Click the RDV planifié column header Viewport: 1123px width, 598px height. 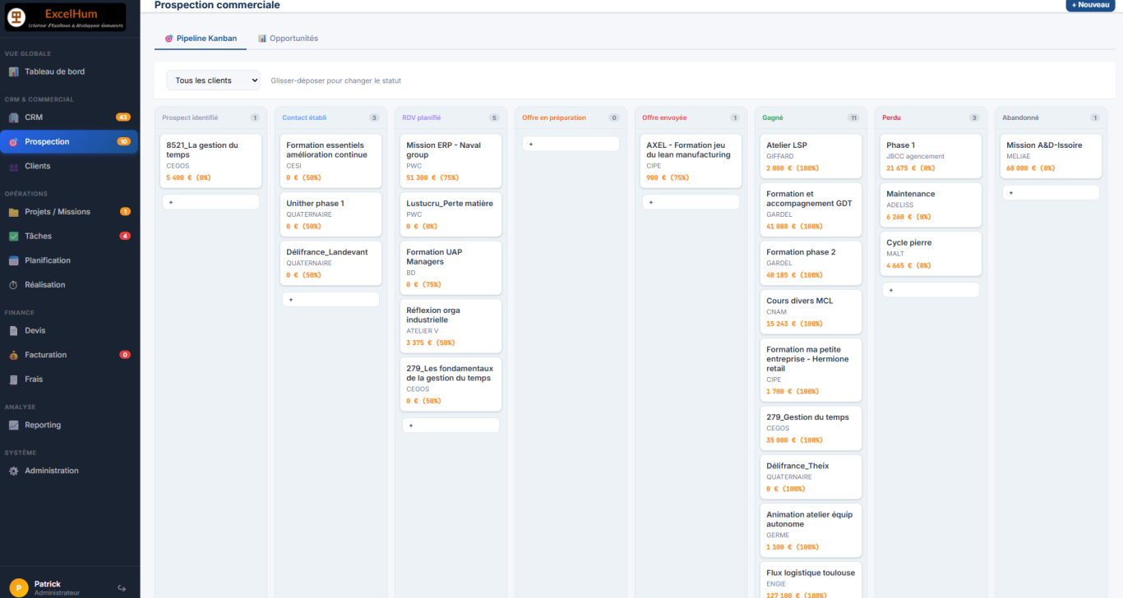(451, 117)
